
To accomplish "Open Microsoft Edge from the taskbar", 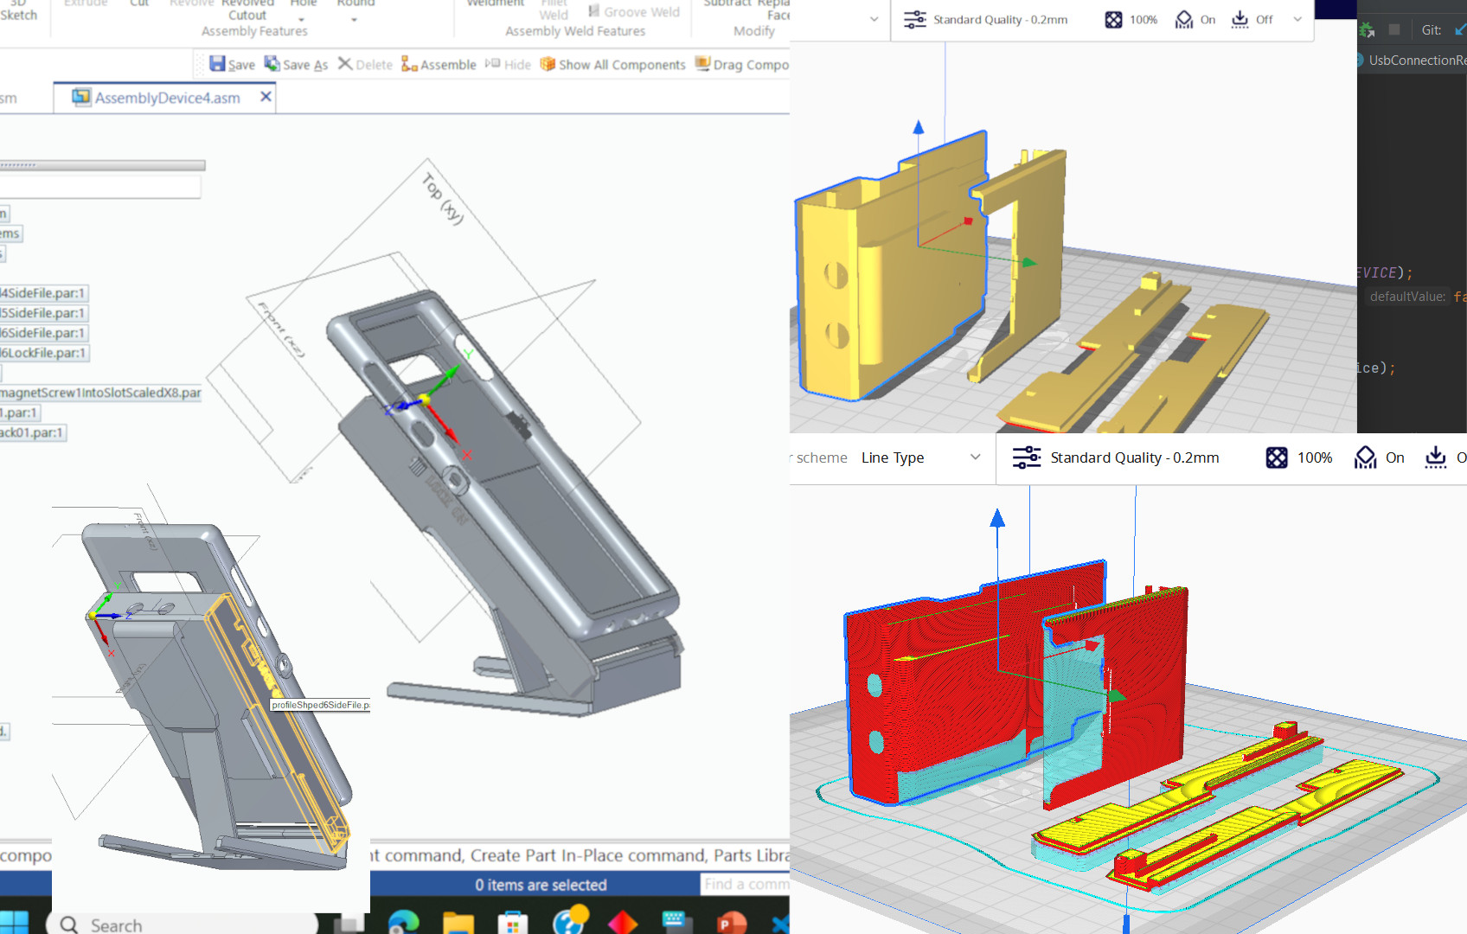I will point(404,922).
